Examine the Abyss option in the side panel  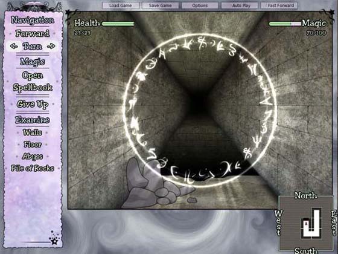[x=33, y=157]
